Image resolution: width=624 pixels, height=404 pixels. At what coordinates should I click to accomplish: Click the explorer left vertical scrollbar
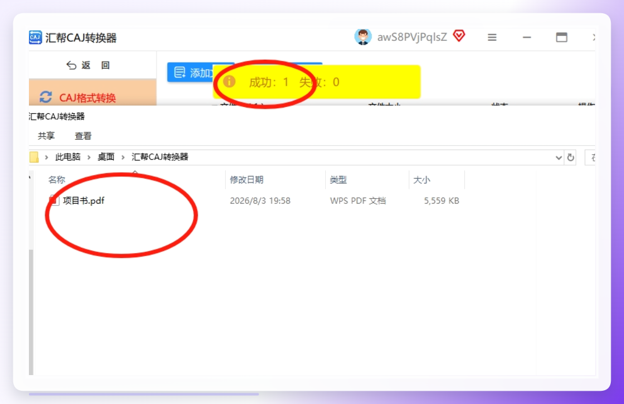click(x=31, y=312)
